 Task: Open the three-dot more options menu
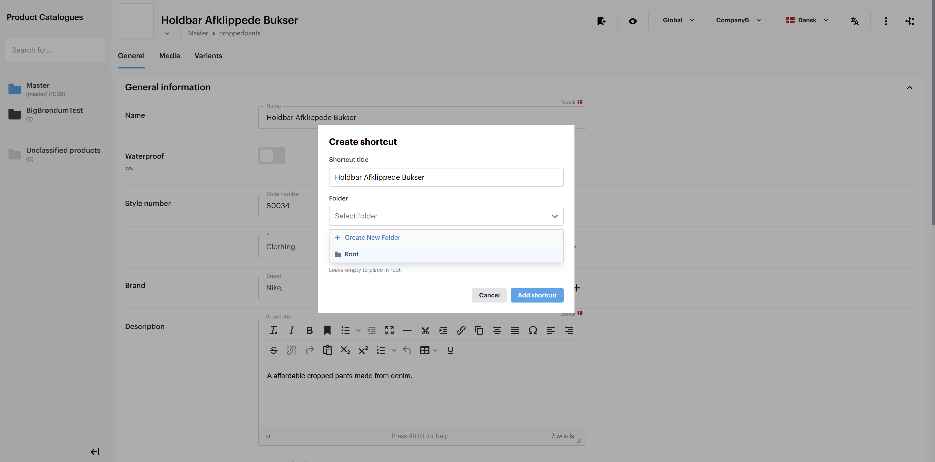coord(886,21)
